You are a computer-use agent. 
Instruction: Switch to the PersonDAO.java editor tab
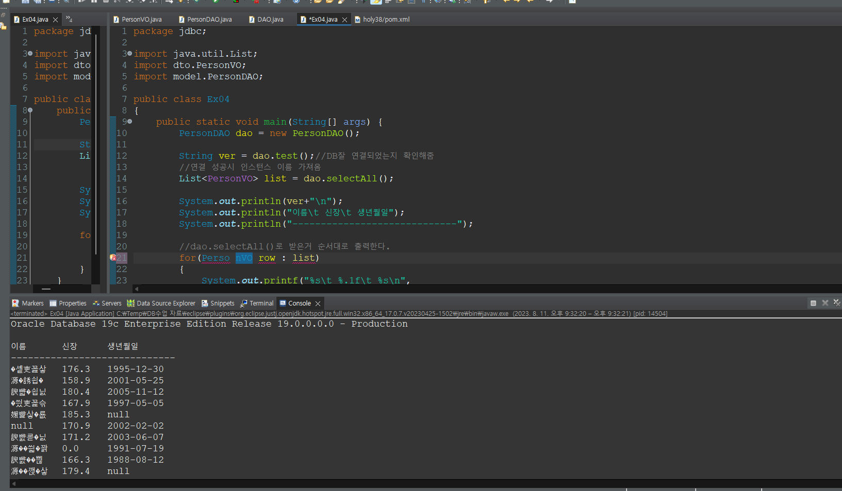[205, 20]
